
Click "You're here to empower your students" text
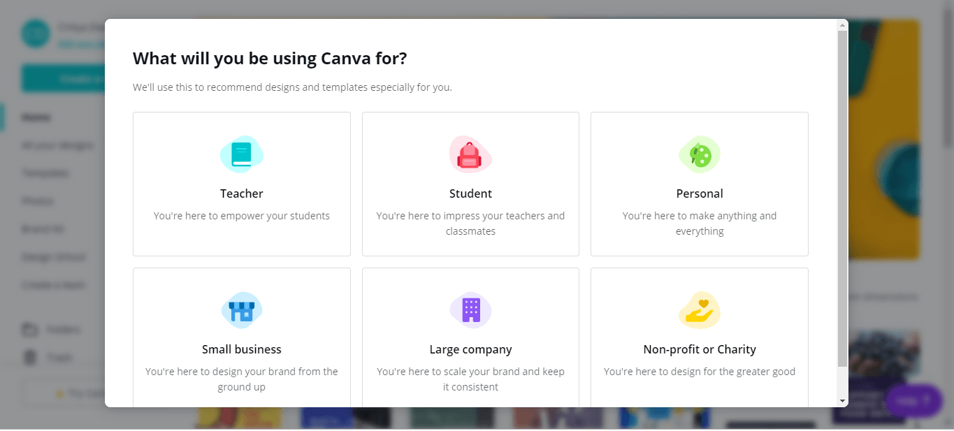[241, 216]
